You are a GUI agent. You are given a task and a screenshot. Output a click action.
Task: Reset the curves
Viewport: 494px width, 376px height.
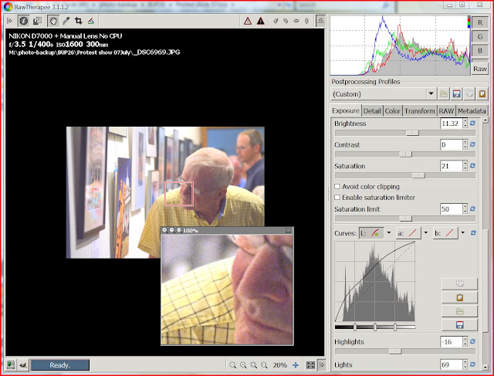click(x=473, y=233)
